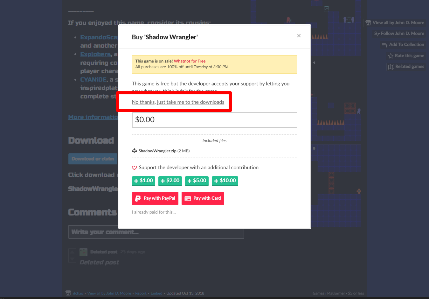Click the credit card icon
429x299 pixels.
pos(188,198)
